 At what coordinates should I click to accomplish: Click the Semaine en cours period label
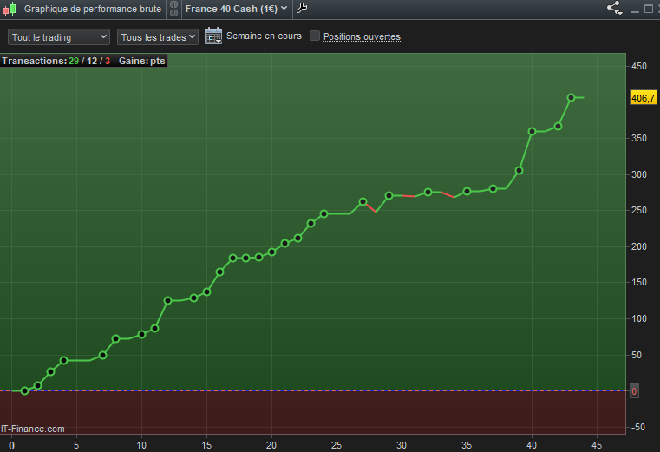[264, 36]
